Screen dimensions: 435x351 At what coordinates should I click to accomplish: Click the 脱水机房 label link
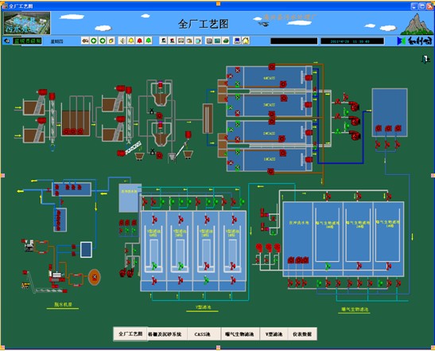point(63,305)
